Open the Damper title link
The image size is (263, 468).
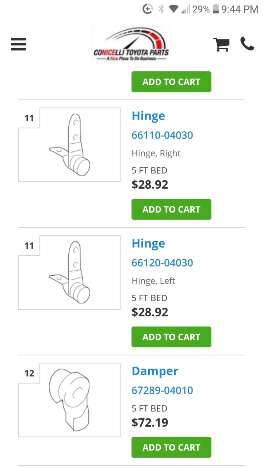pyautogui.click(x=155, y=371)
